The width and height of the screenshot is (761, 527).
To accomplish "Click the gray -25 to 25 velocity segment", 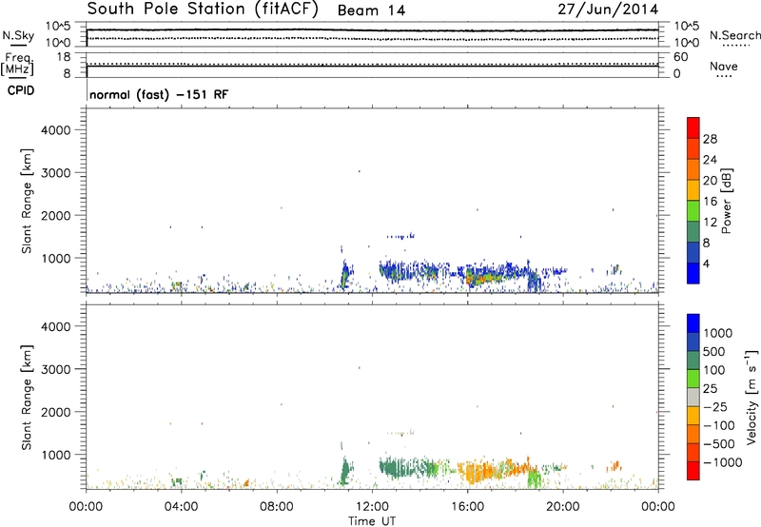I will point(693,397).
